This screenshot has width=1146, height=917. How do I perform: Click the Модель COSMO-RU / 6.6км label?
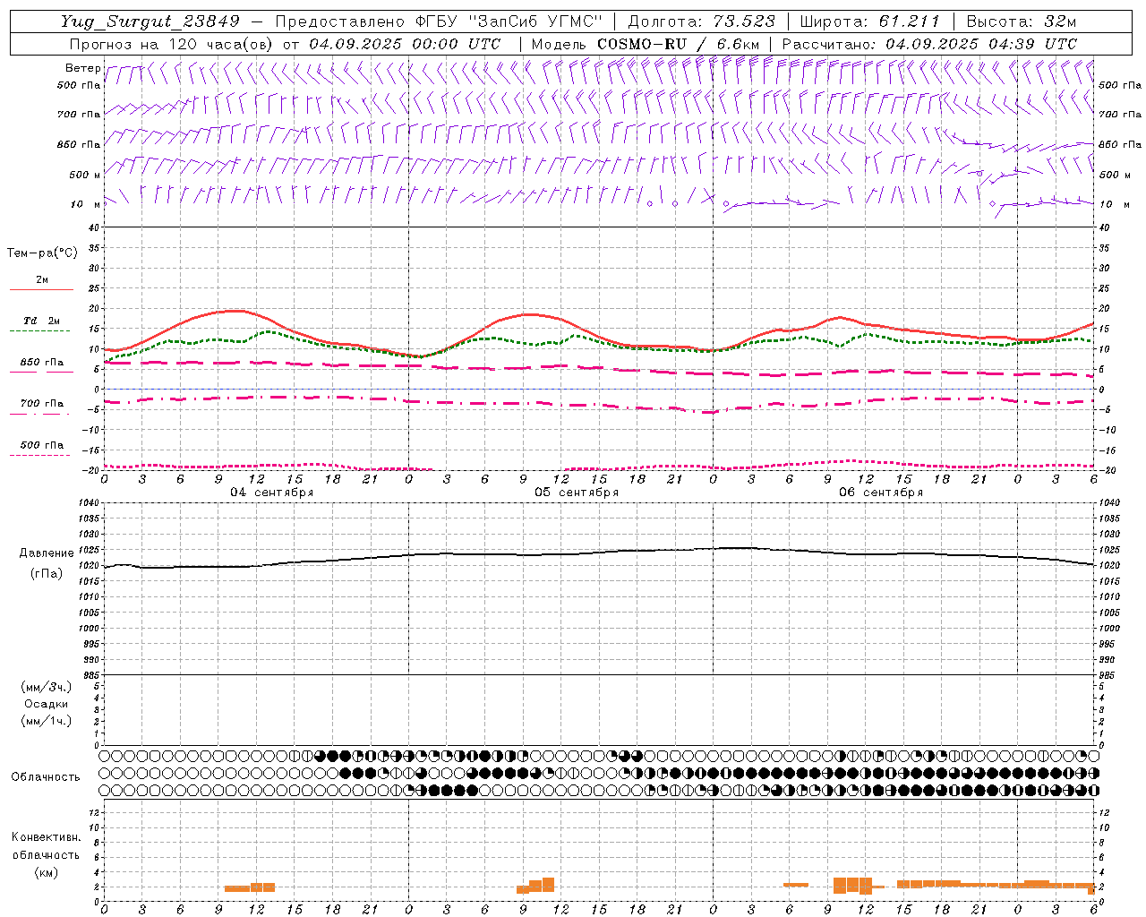pos(646,44)
